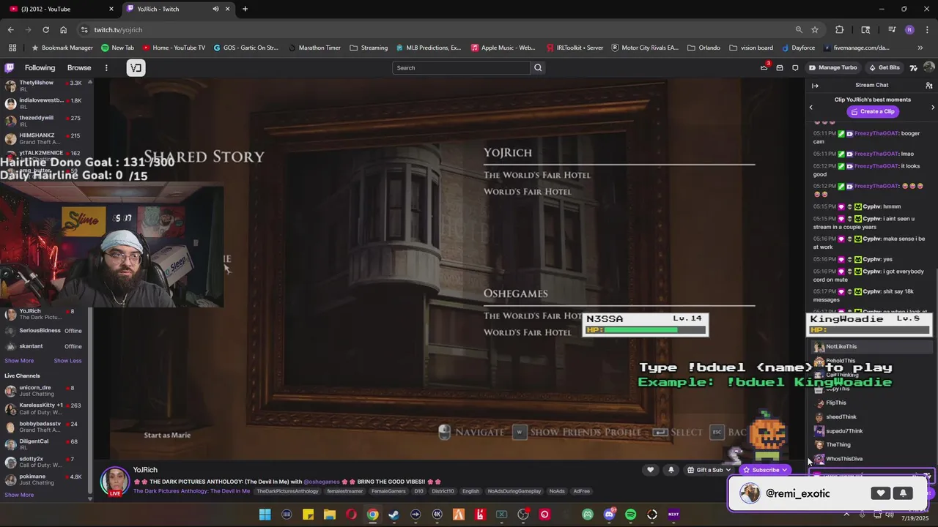
Task: Click the Twitch search magnifier button
Action: [x=538, y=67]
